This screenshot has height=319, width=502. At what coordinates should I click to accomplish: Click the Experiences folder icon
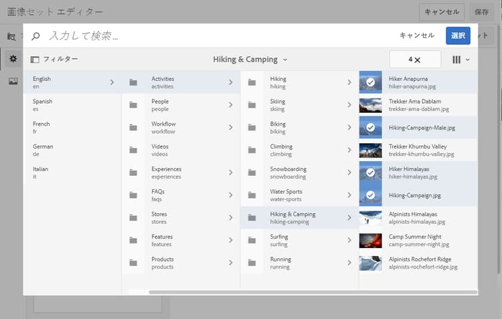(133, 173)
